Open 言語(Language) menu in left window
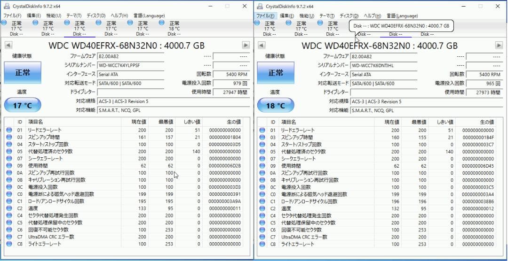 point(149,15)
